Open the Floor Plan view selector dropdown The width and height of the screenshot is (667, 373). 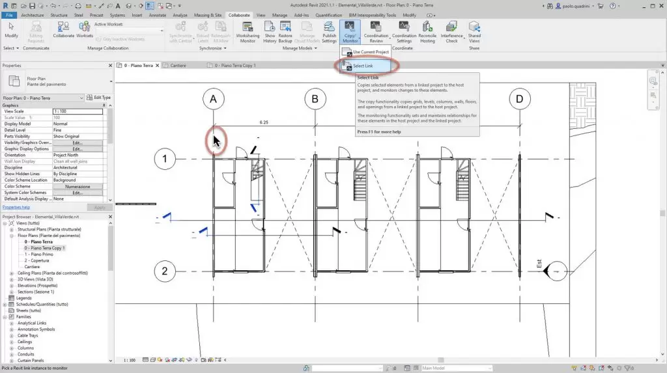82,98
